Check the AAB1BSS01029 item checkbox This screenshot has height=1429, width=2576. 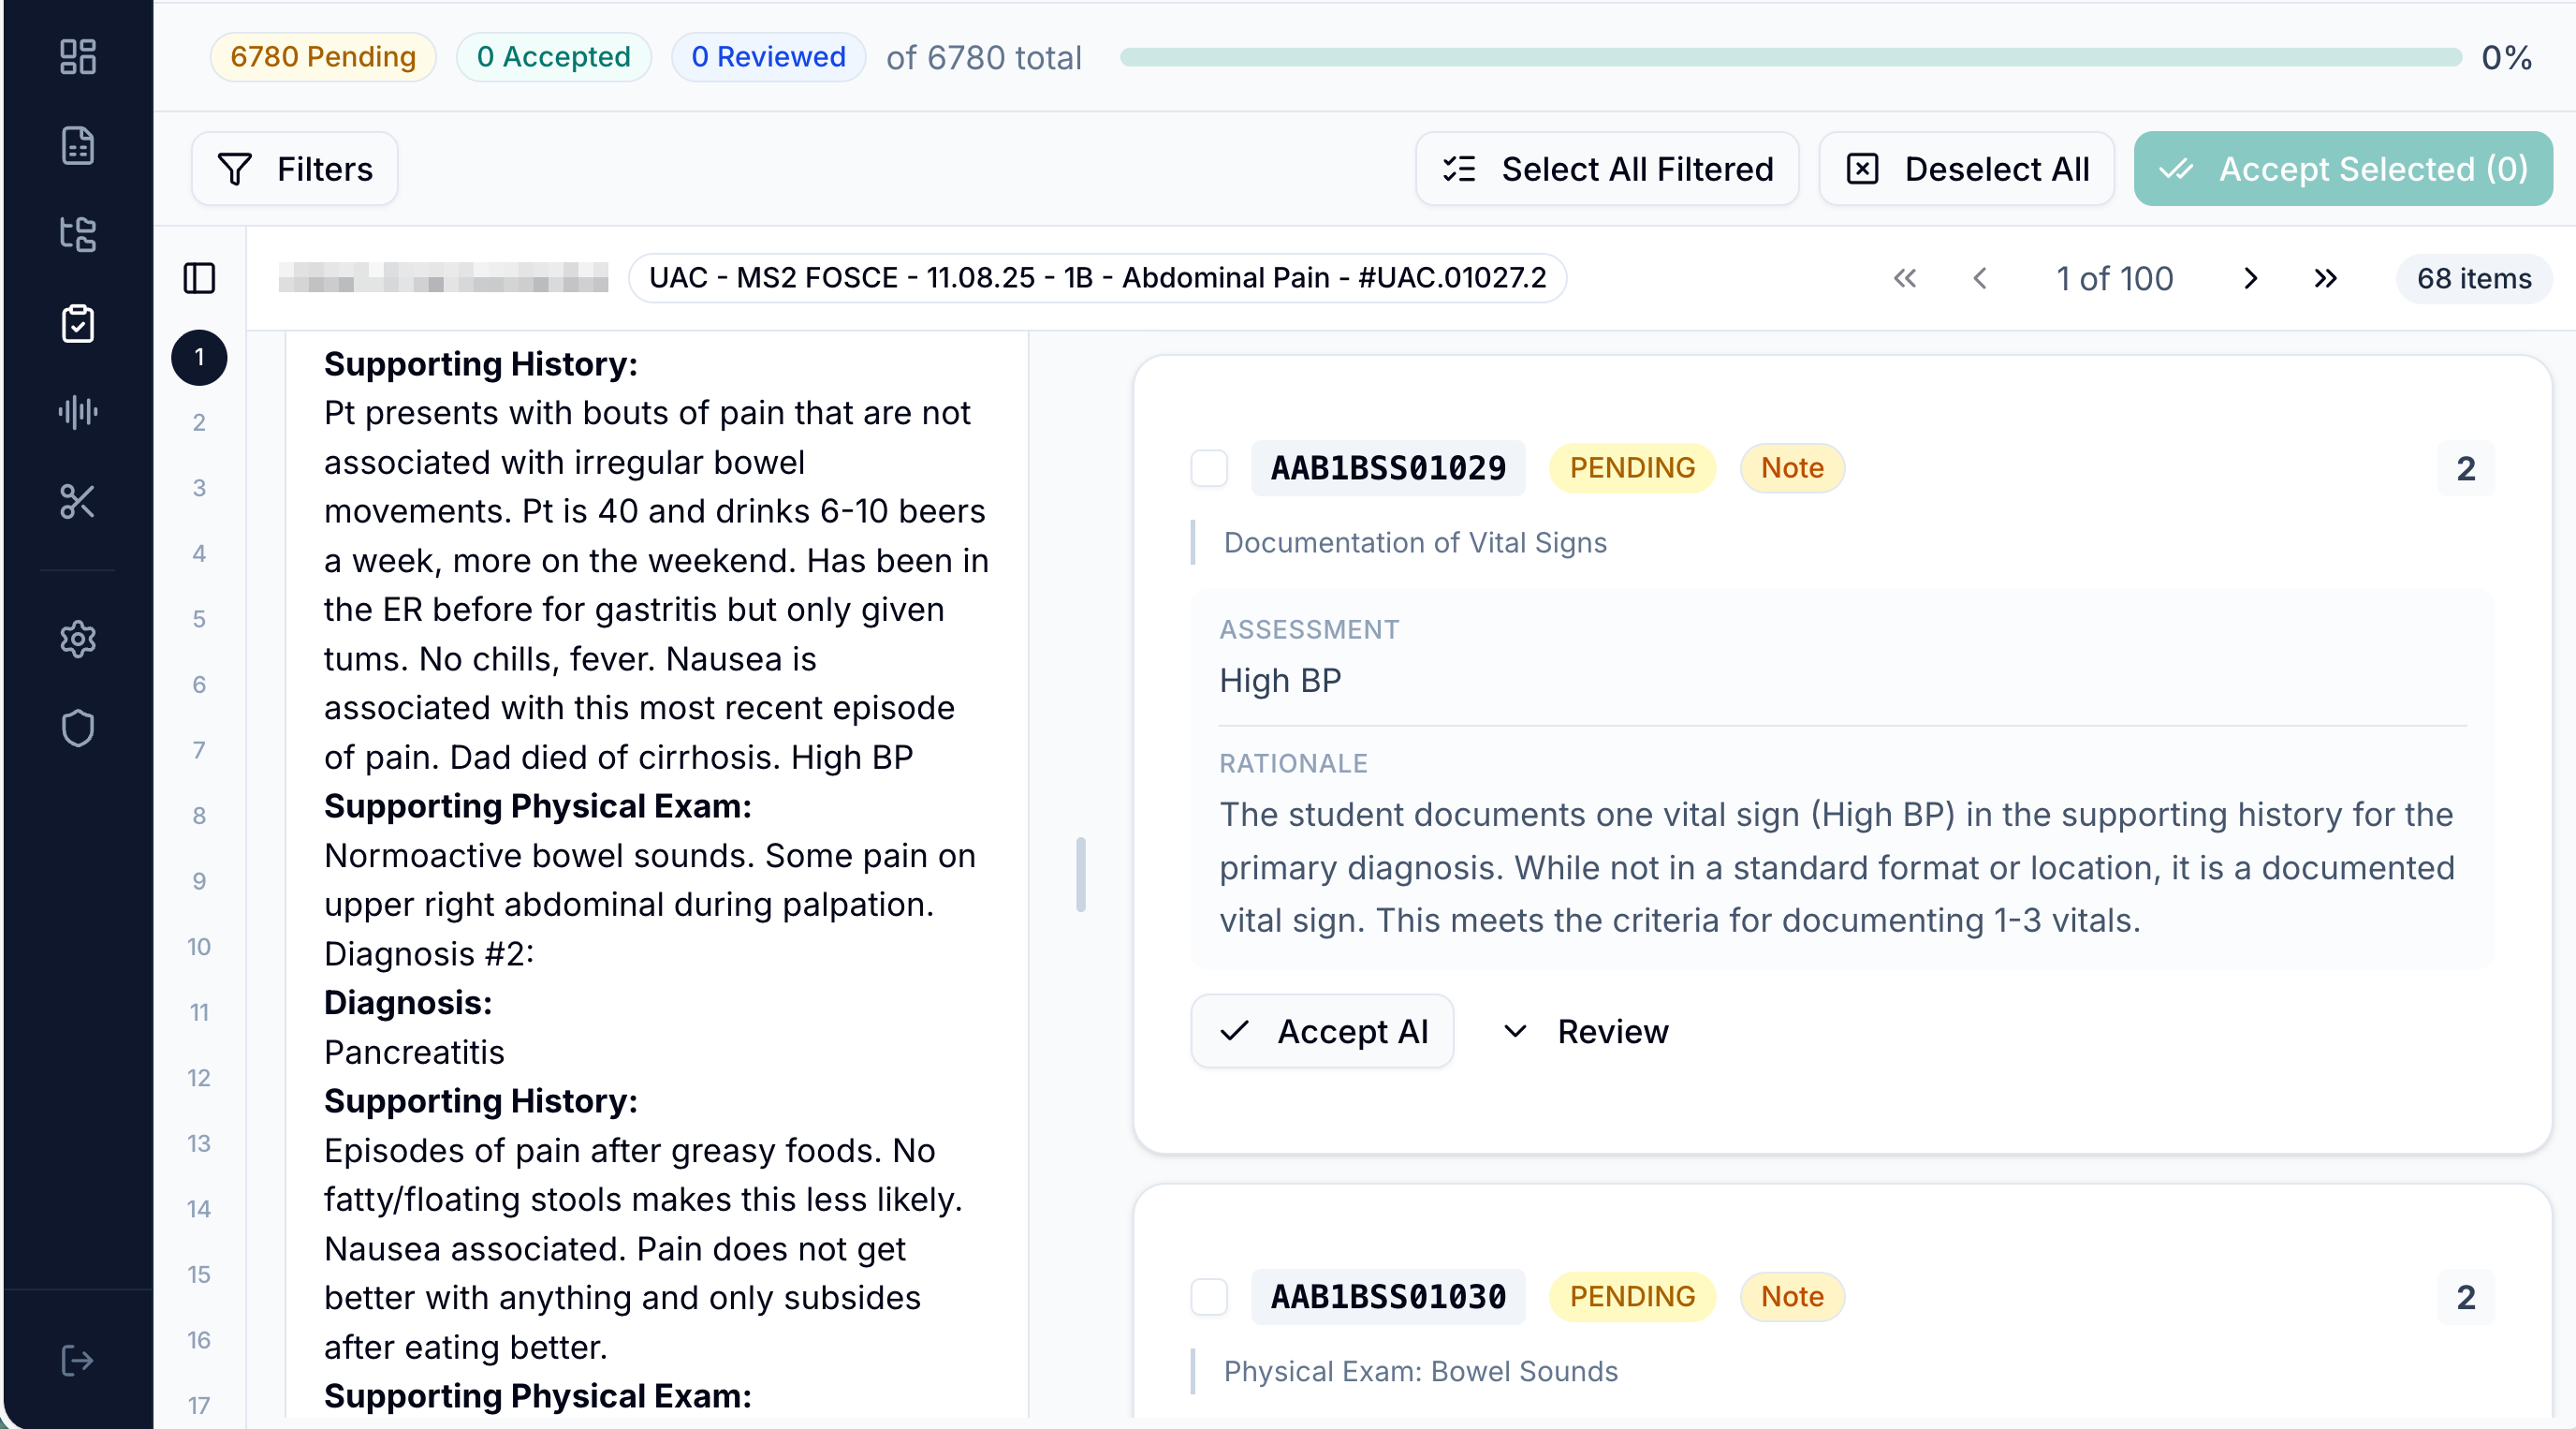[1208, 467]
